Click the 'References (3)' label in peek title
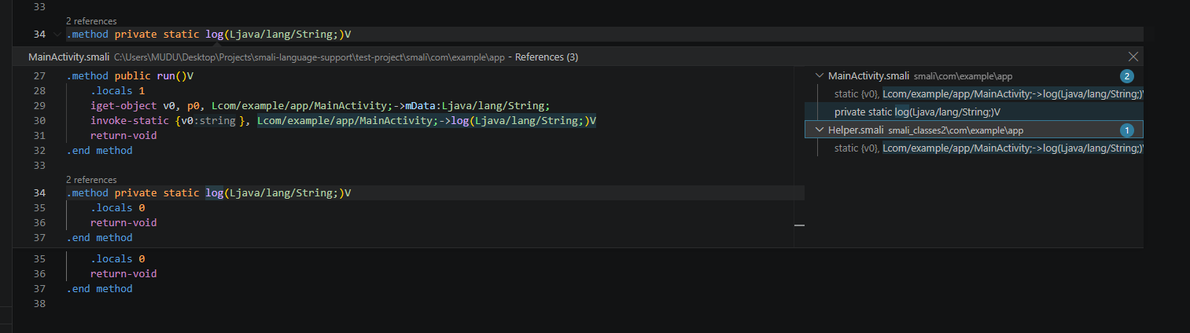 547,57
